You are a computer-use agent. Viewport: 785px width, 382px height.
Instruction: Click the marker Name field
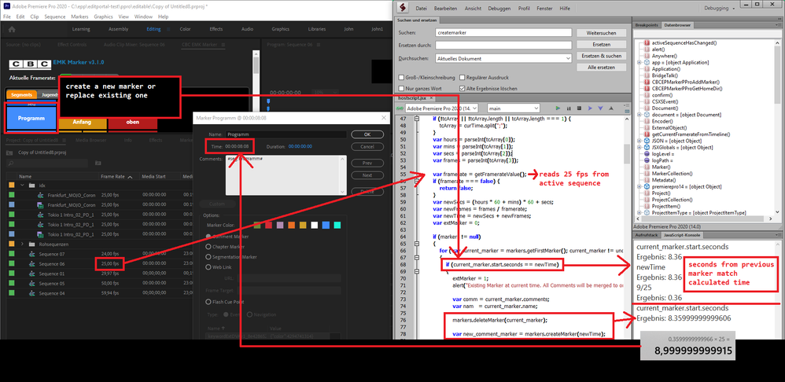click(286, 134)
